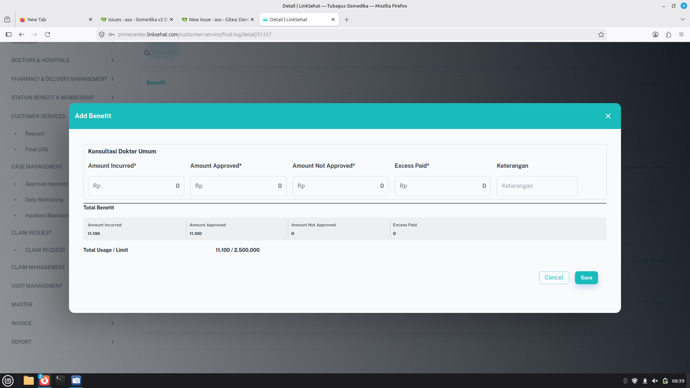Viewport: 690px width, 388px height.
Task: Expand STATION BENEFIT & MEMBERSHIP menu
Action: click(x=63, y=98)
